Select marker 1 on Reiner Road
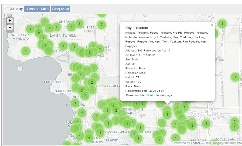Viewport: 242px width, 146px height. coord(235,77)
